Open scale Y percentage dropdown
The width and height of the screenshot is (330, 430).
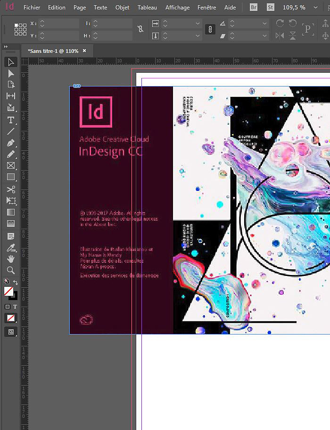tap(198, 35)
